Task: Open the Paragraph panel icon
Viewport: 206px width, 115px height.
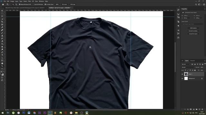Action: tap(178, 26)
